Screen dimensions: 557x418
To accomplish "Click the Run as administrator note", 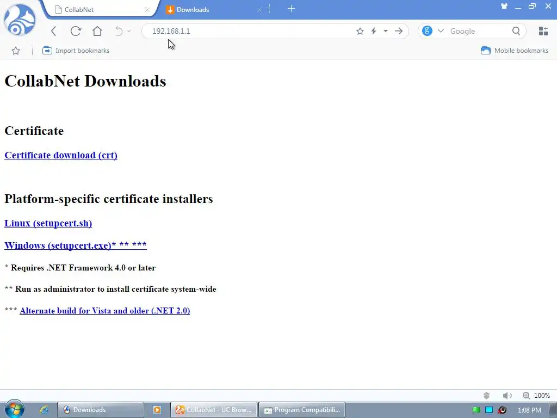I will pyautogui.click(x=110, y=289).
